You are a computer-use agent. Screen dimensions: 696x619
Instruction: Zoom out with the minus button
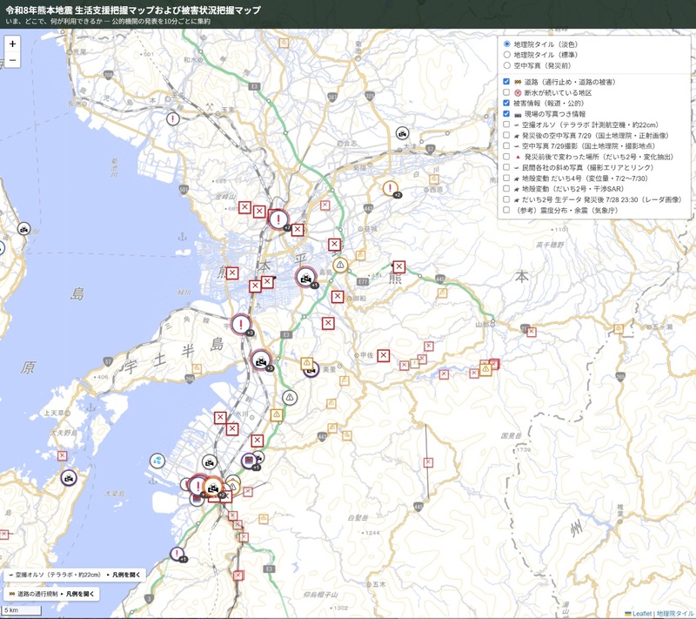12,59
